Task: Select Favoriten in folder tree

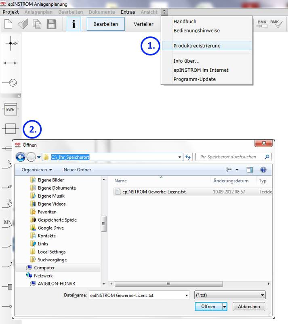Action: click(47, 212)
